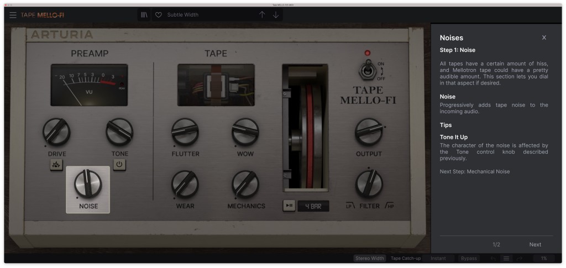Viewport: 566px width, 268px height.
Task: Redo with the right curved arrow
Action: (x=520, y=258)
